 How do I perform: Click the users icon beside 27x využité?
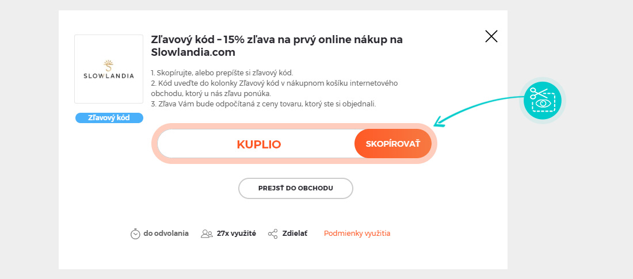[x=207, y=234]
